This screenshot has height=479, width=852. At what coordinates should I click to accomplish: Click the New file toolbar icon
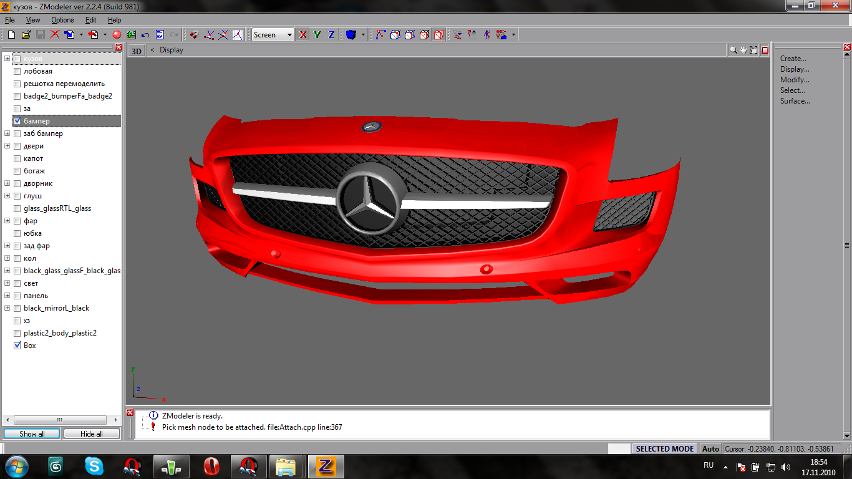pos(11,35)
